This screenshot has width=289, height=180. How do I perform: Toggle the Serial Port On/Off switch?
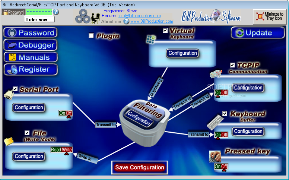pyautogui.click(x=66, y=113)
